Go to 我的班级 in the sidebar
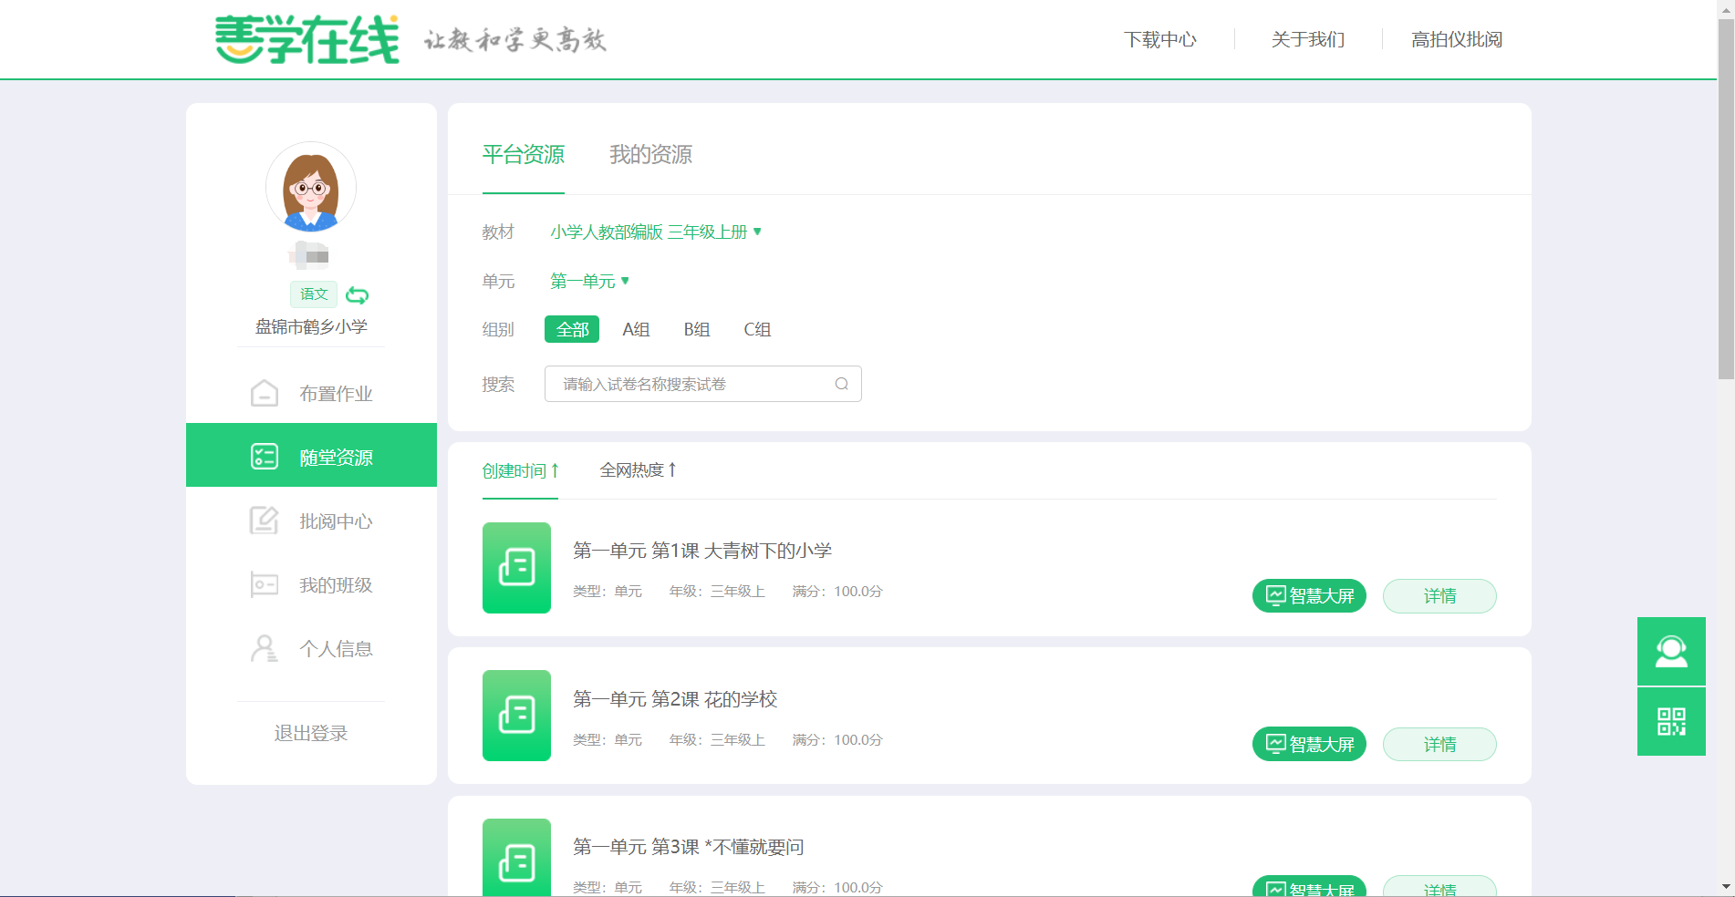1735x897 pixels. pyautogui.click(x=311, y=585)
